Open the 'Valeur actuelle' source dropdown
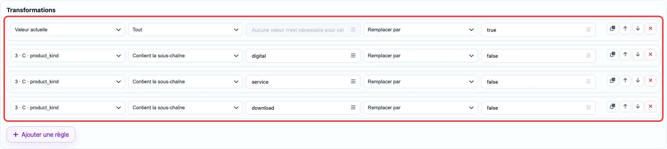Image resolution: width=667 pixels, height=149 pixels. coord(68,30)
